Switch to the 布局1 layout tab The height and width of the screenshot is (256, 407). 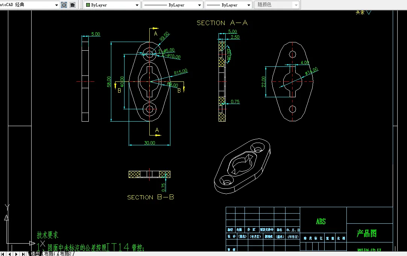[x=49, y=254]
